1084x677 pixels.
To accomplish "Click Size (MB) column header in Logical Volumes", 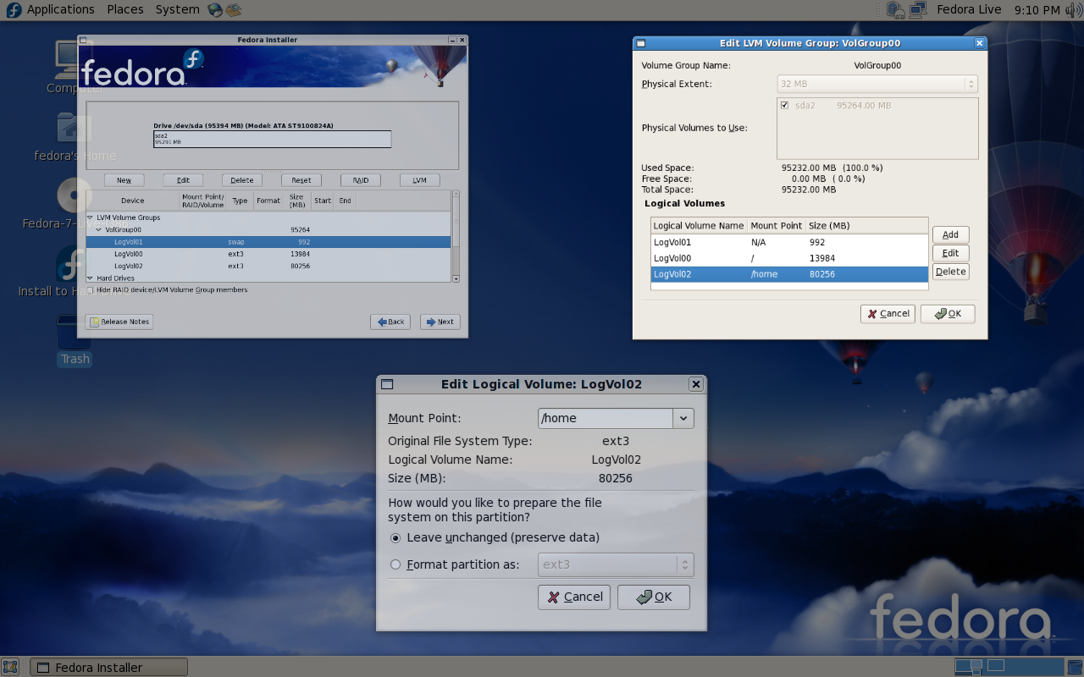I will 867,226.
